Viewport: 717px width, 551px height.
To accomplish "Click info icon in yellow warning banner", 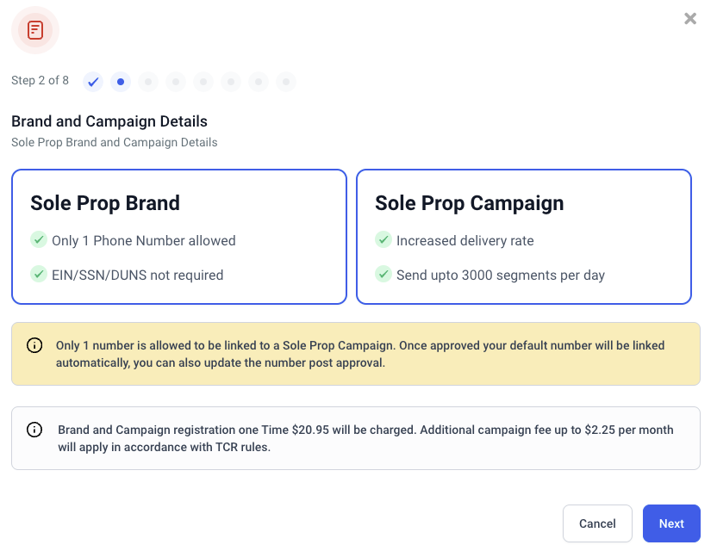I will pyautogui.click(x=34, y=345).
